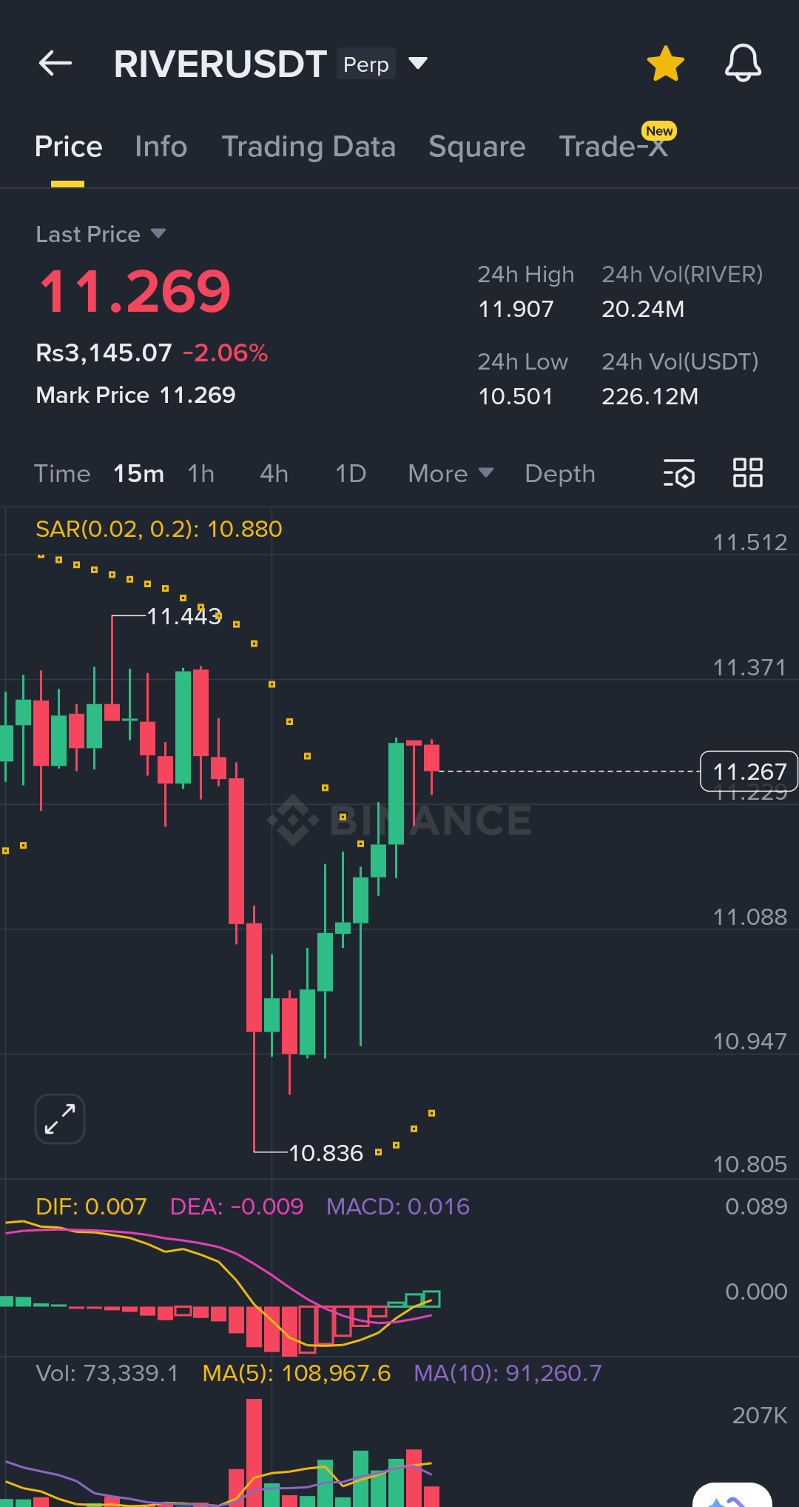The height and width of the screenshot is (1507, 799).
Task: Expand chart to fullscreen
Action: (60, 1118)
